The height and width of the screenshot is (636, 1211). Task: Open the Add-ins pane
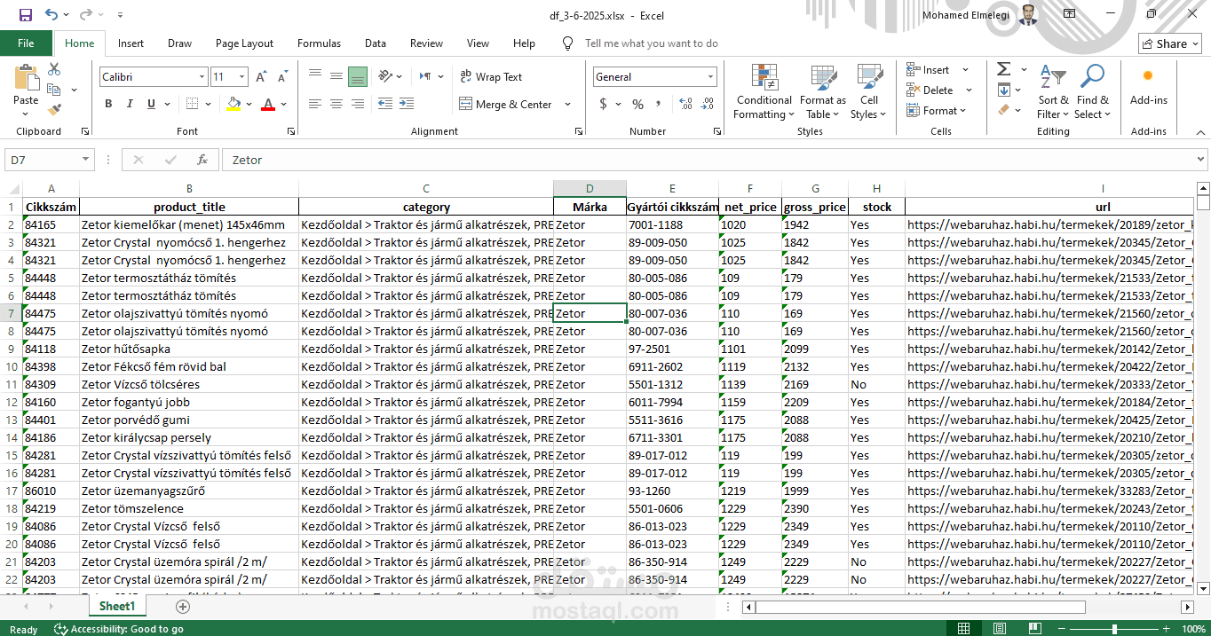click(1148, 86)
